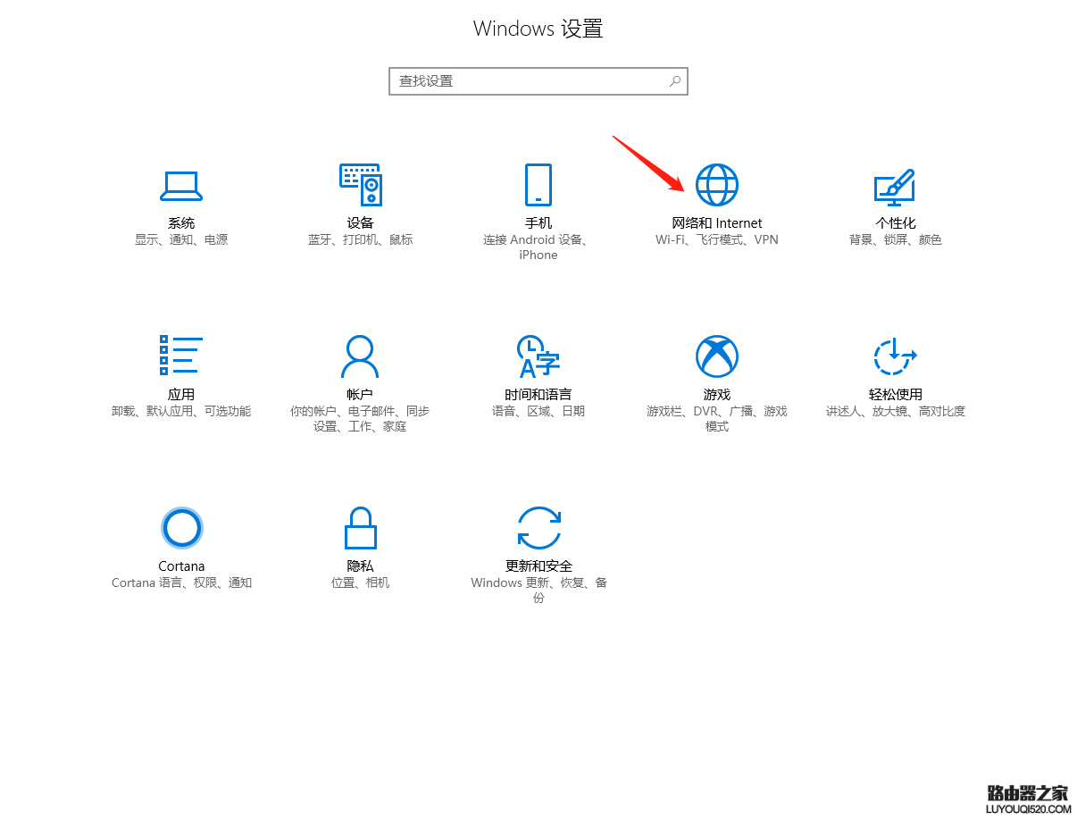Click the text 卸载、默认应用、可选功能
This screenshot has width=1077, height=821.
pyautogui.click(x=181, y=412)
